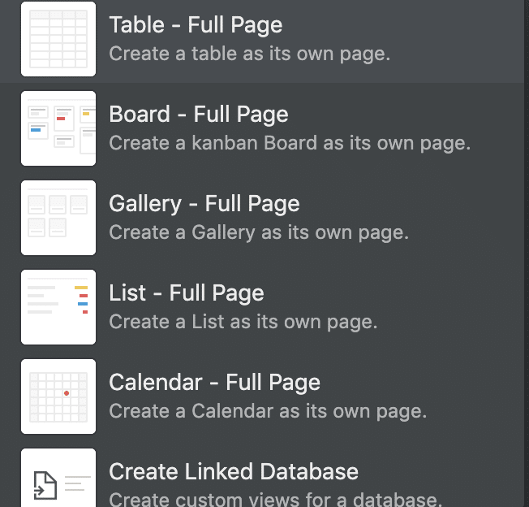Click 'Create a Calendar as its own page' text

tap(268, 412)
